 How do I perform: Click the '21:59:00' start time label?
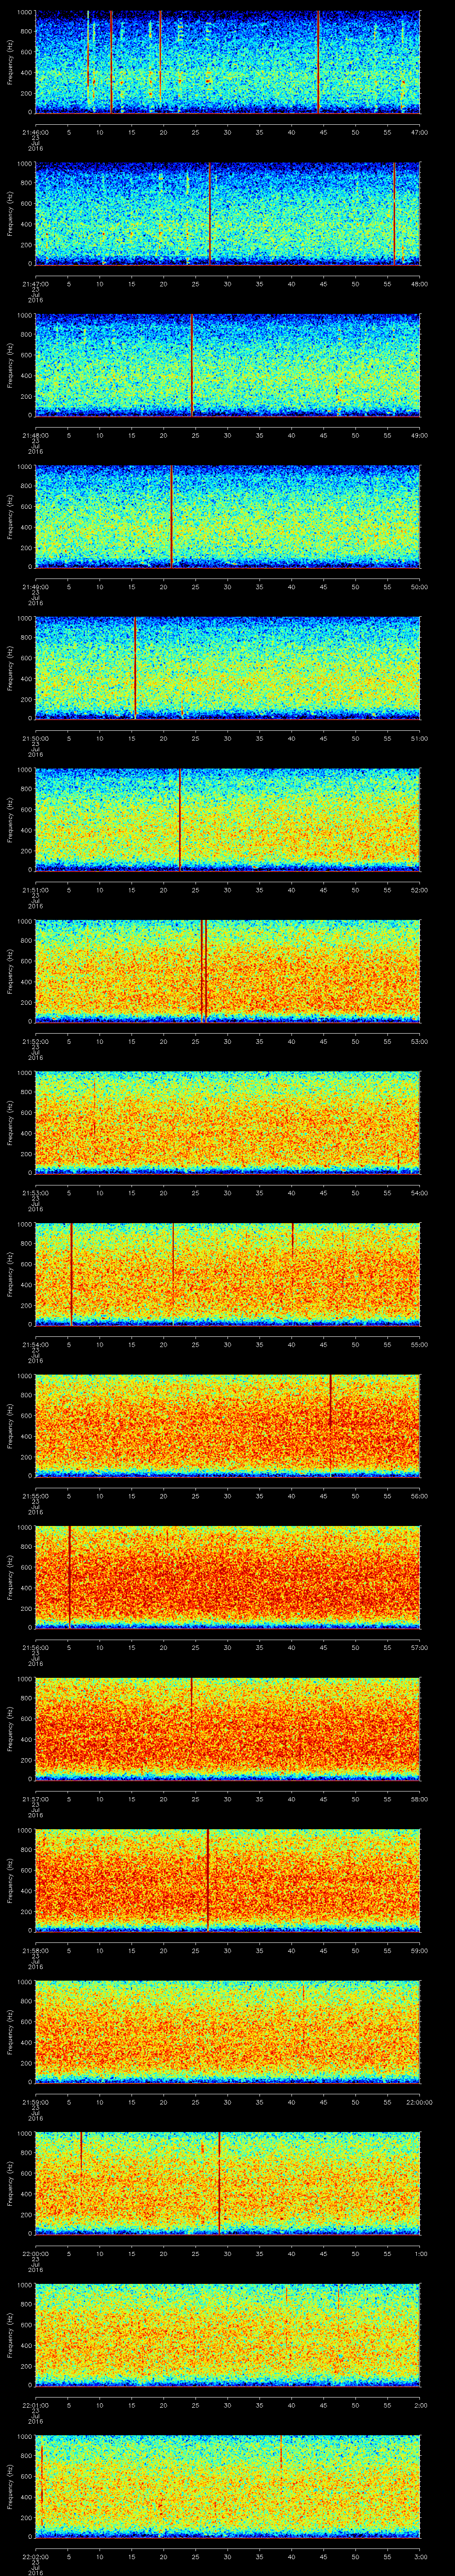pos(35,2103)
